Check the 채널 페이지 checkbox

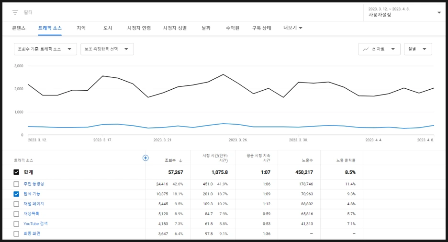pyautogui.click(x=16, y=204)
